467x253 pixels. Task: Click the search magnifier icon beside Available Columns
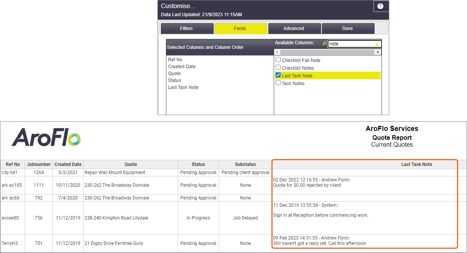coord(324,44)
